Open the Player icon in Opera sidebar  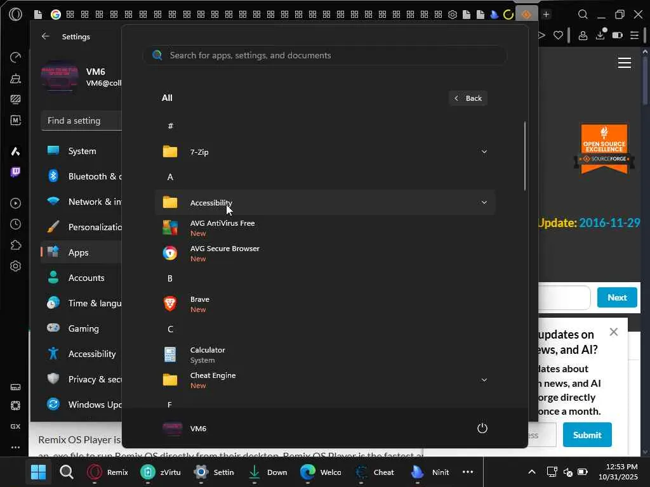[15, 203]
